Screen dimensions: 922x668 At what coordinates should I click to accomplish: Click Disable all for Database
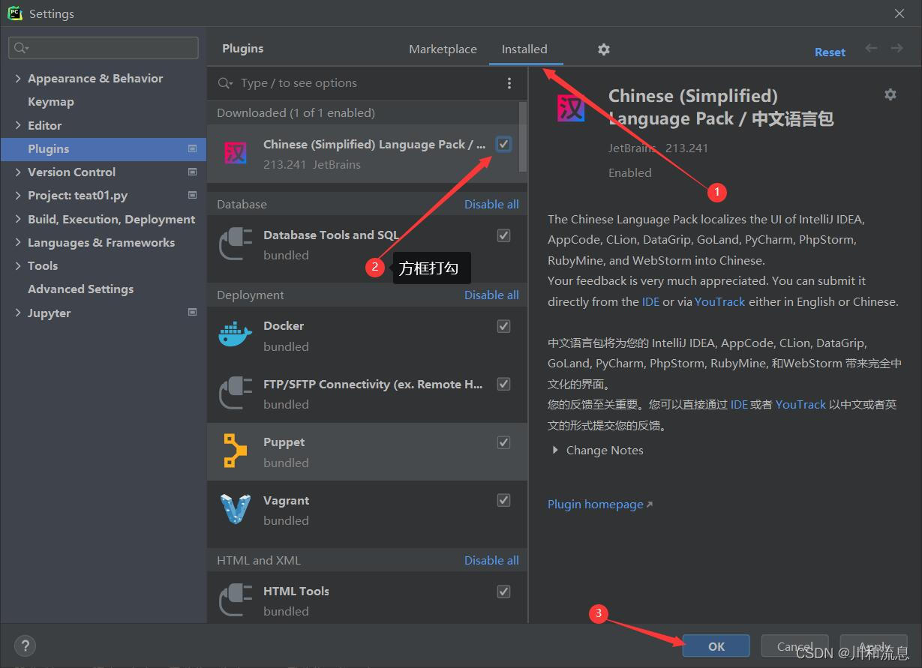(x=491, y=204)
